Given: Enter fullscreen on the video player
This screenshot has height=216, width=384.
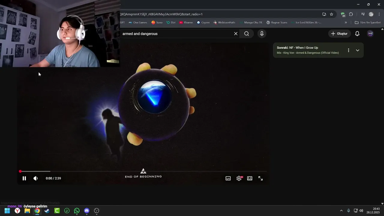Looking at the screenshot, I should click(260, 178).
